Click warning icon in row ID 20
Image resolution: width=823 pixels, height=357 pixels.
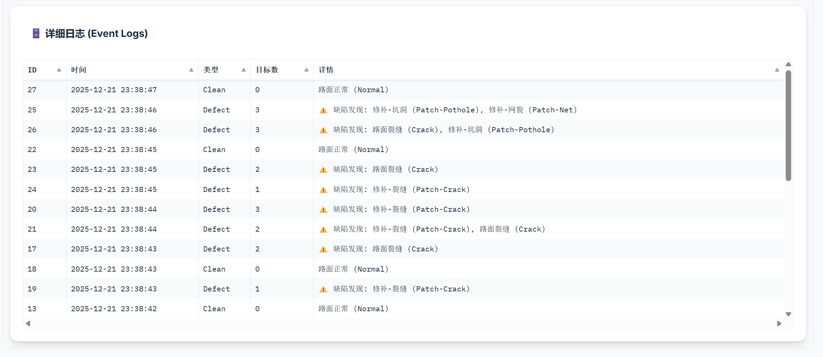(323, 209)
